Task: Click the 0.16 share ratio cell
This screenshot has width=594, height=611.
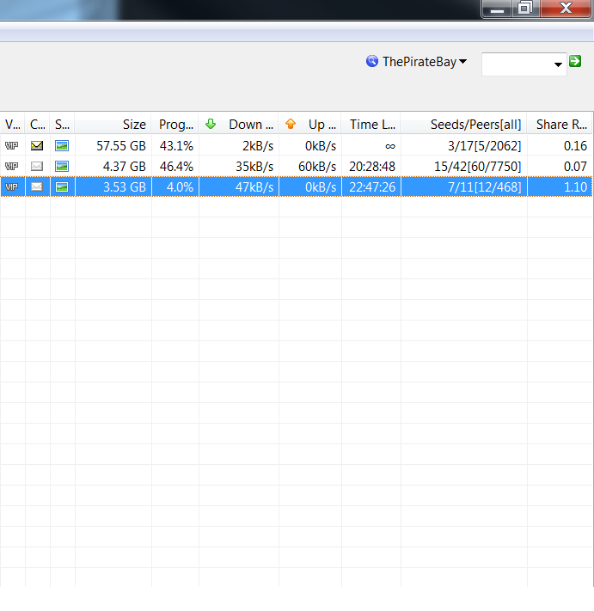Action: (x=560, y=146)
